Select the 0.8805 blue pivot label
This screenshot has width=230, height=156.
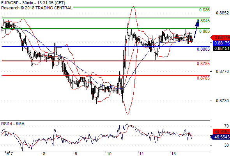pos(203,49)
